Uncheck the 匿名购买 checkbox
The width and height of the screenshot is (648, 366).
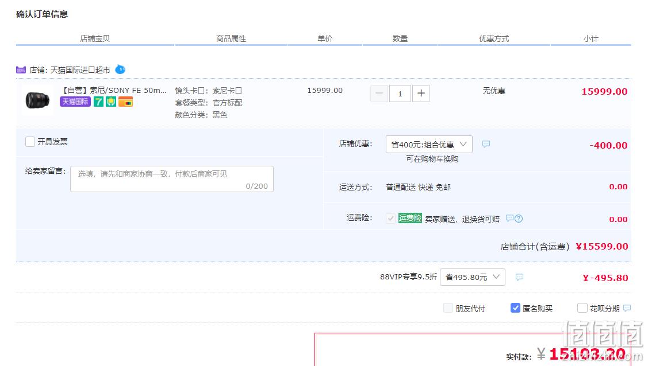(x=515, y=308)
